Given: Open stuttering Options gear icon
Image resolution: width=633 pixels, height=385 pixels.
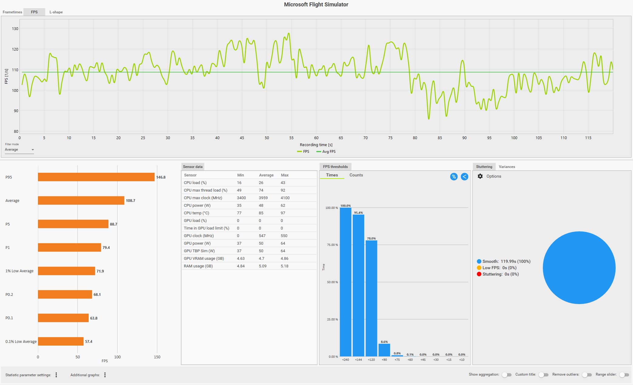Looking at the screenshot, I should tap(480, 176).
